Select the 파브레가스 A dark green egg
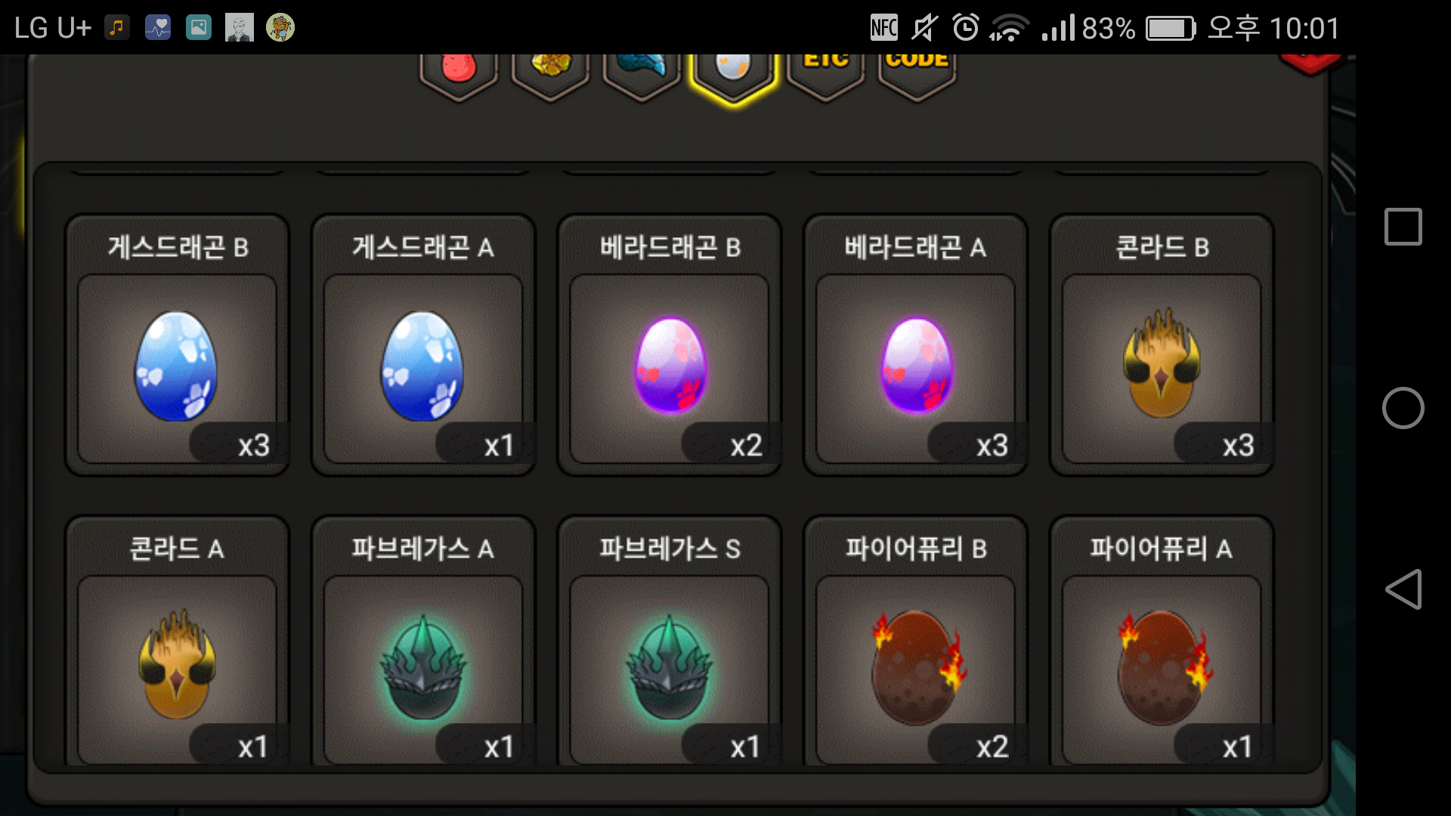The image size is (1451, 816). point(423,642)
